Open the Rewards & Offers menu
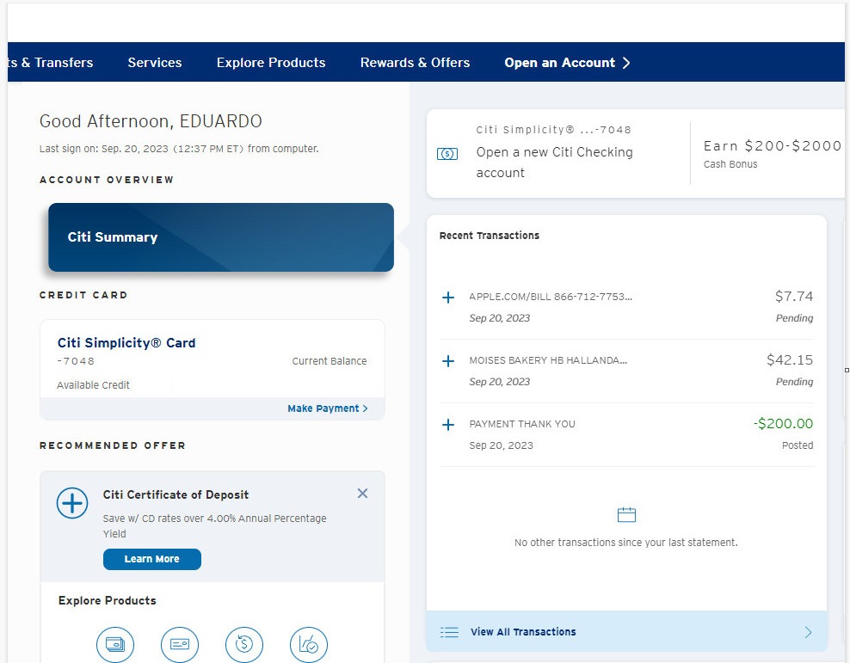Image resolution: width=850 pixels, height=663 pixels. click(415, 62)
